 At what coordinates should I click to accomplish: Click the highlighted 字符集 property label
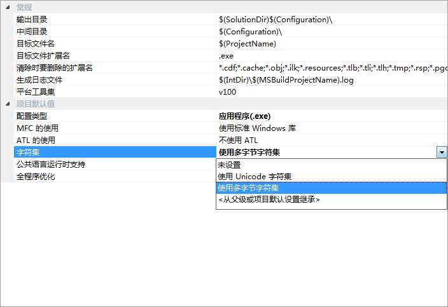click(28, 153)
